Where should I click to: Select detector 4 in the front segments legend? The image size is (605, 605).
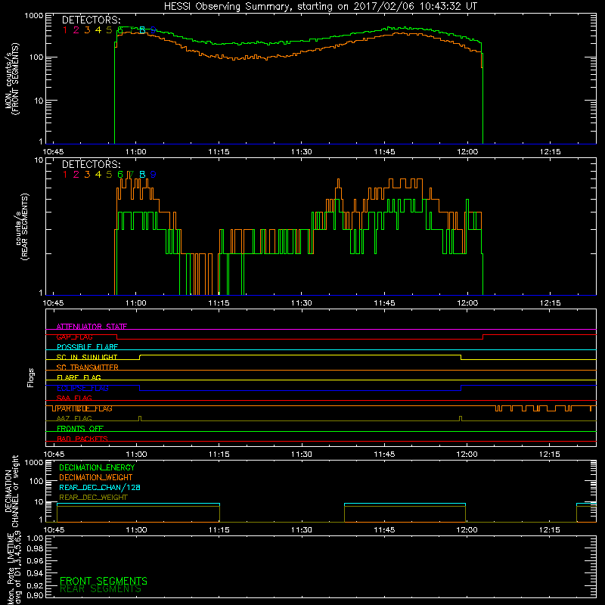coord(98,30)
